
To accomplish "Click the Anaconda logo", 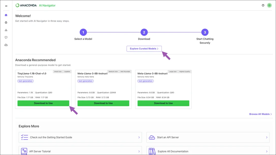I will click(x=26, y=5).
